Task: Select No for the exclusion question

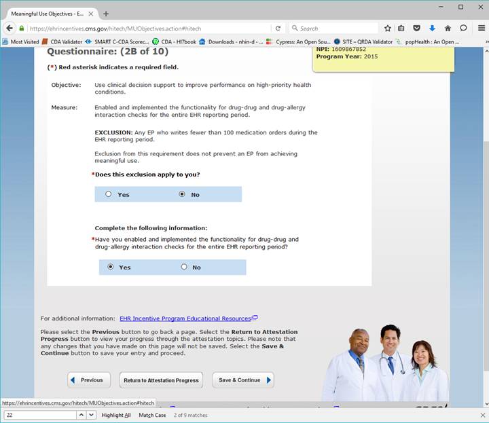Action: (x=181, y=194)
